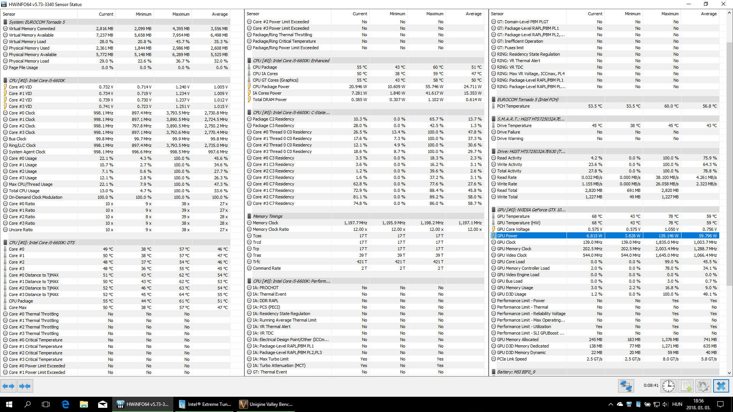Viewport: 733px width, 412px height.
Task: Select the PCIe Link Speed row
Action: pyautogui.click(x=605, y=359)
